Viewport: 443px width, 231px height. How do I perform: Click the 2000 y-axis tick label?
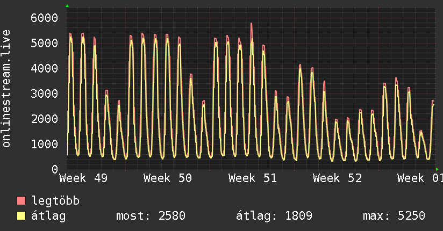(45, 119)
